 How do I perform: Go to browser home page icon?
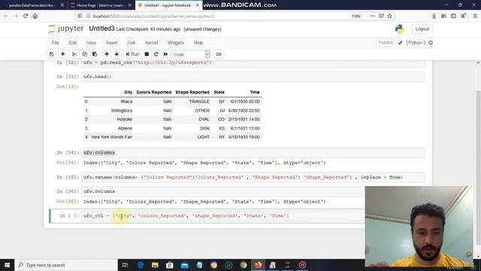35,16
